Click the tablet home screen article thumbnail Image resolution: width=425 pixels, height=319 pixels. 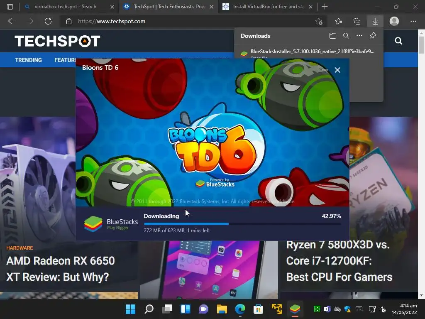click(209, 270)
